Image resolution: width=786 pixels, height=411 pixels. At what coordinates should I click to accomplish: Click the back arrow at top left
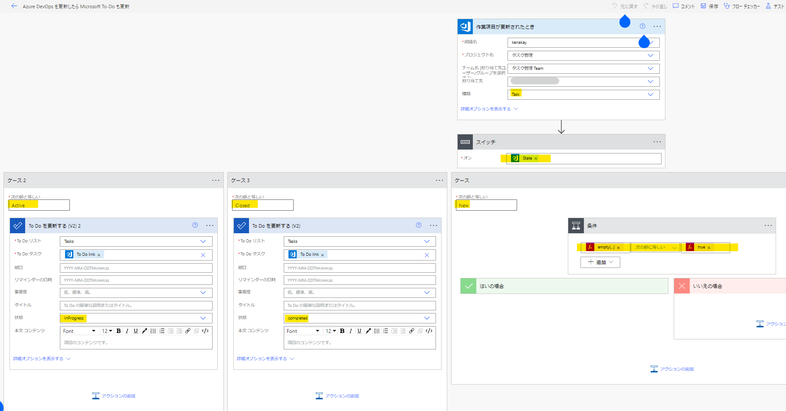tap(14, 6)
